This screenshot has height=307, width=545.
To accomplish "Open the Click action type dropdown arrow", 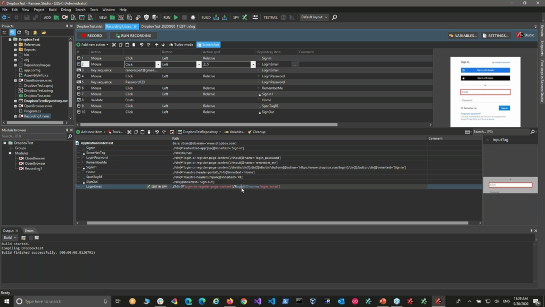I will 158,64.
